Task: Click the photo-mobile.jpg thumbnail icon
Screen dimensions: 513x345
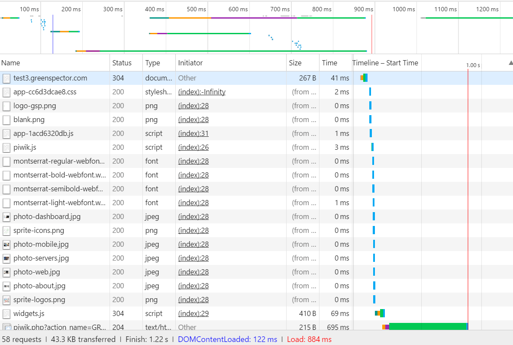Action: tap(6, 244)
